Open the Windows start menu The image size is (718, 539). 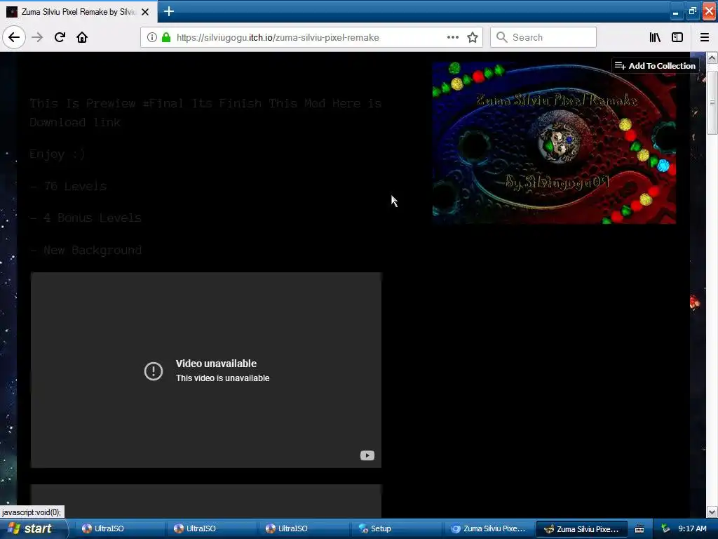pos(34,528)
